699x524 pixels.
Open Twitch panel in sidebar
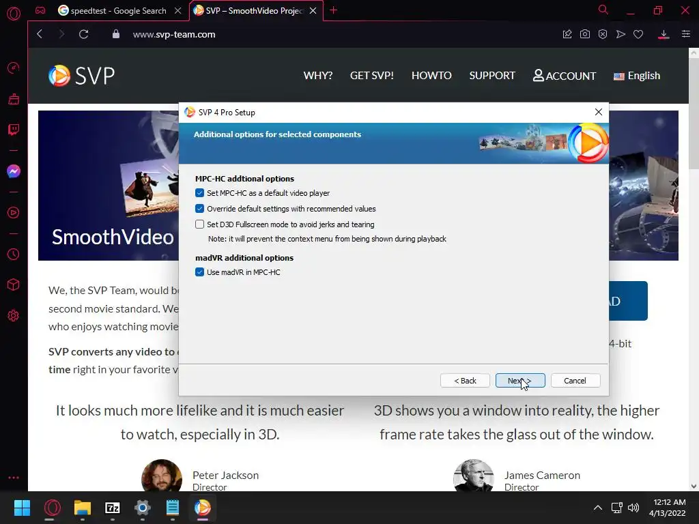click(14, 130)
